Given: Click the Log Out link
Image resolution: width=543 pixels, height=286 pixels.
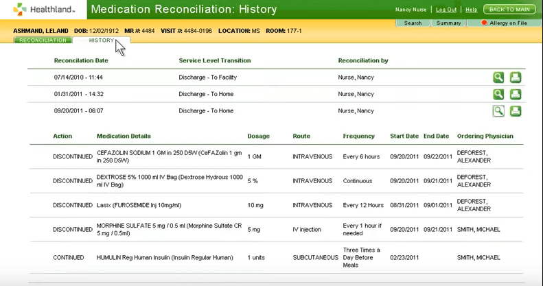Looking at the screenshot, I should 446,10.
